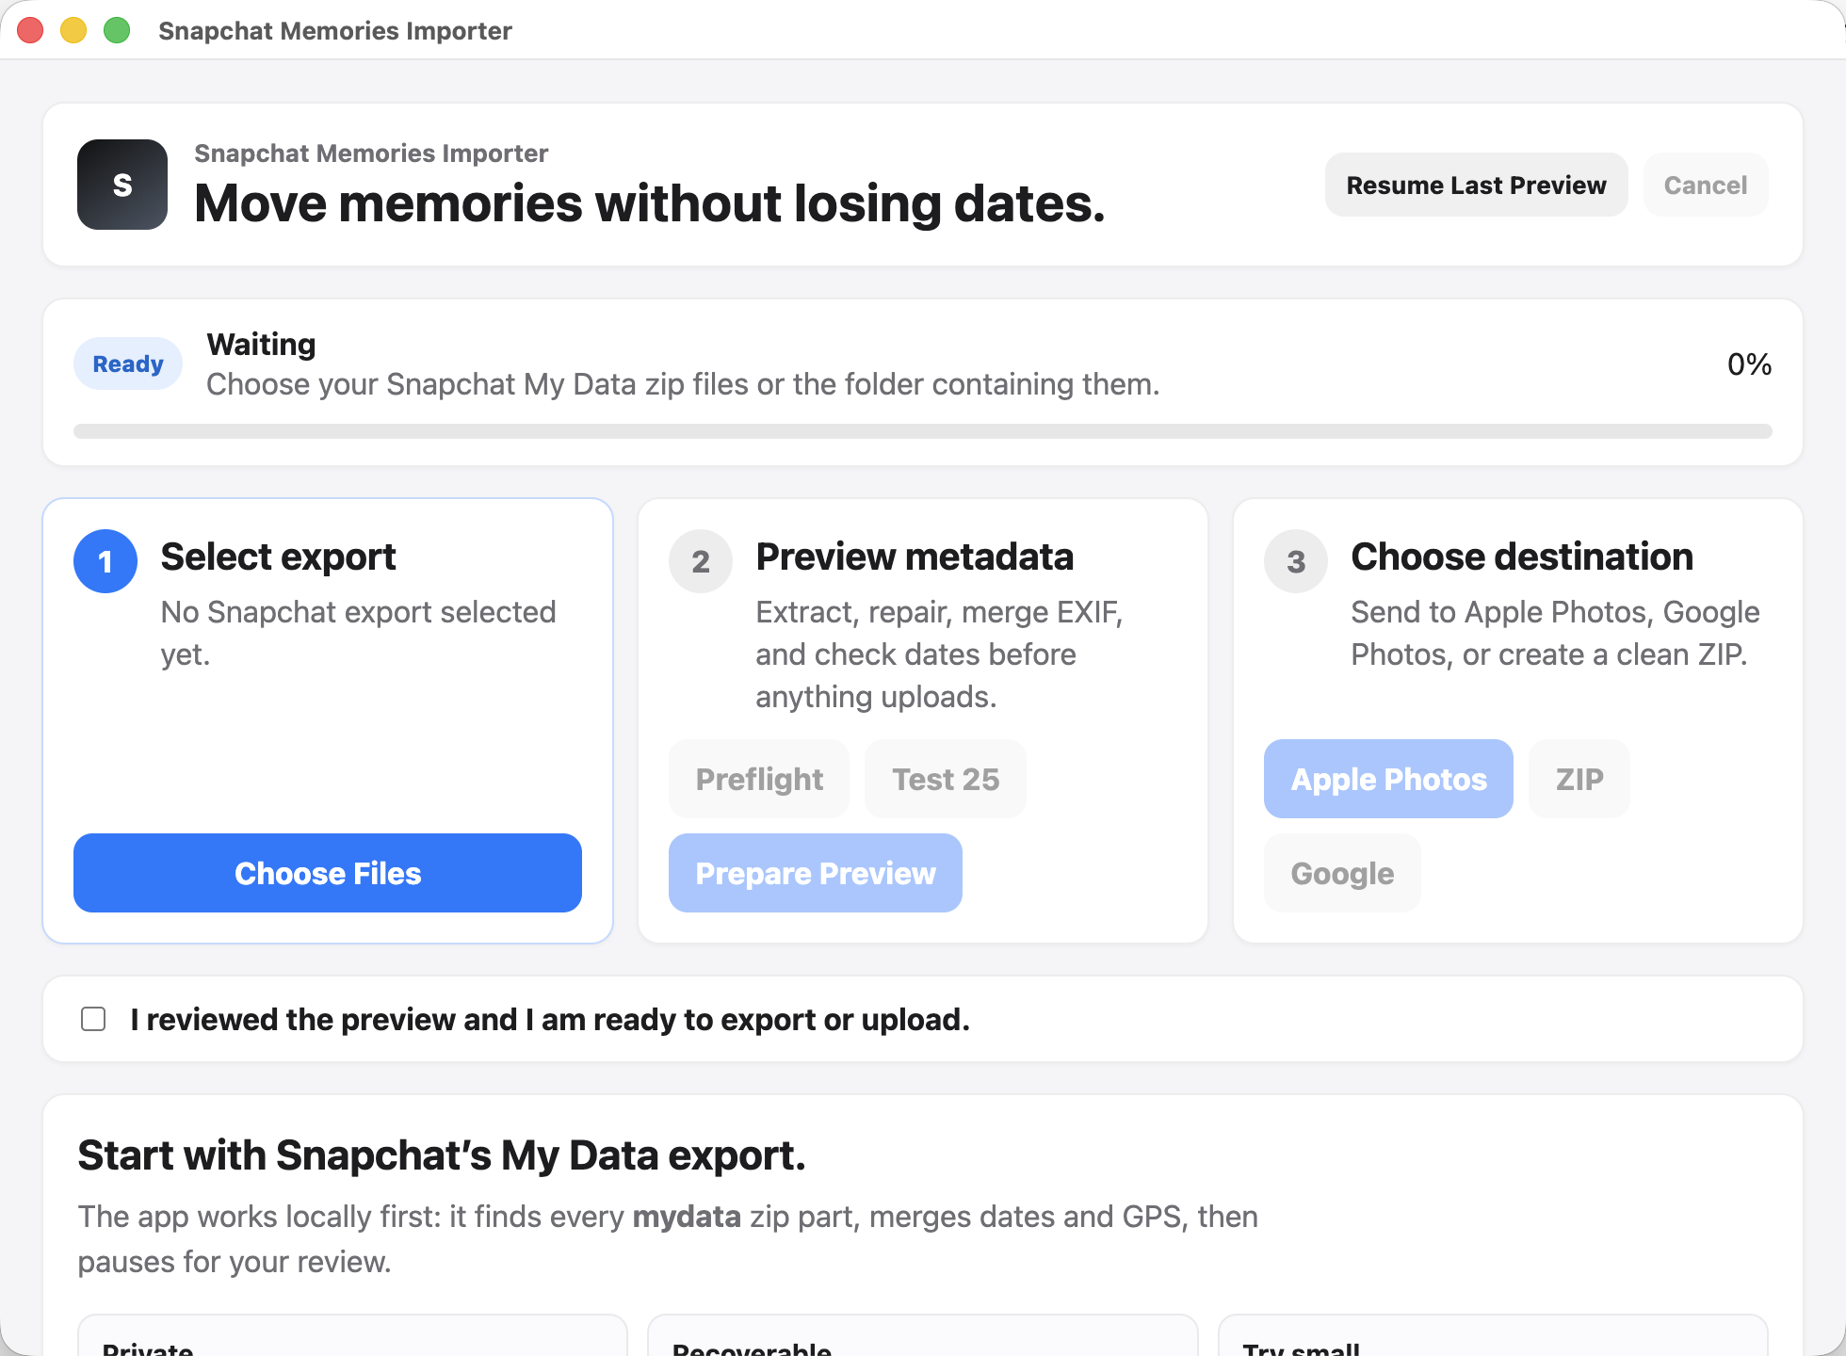
Task: Click the green zoom window button
Action: point(117,30)
